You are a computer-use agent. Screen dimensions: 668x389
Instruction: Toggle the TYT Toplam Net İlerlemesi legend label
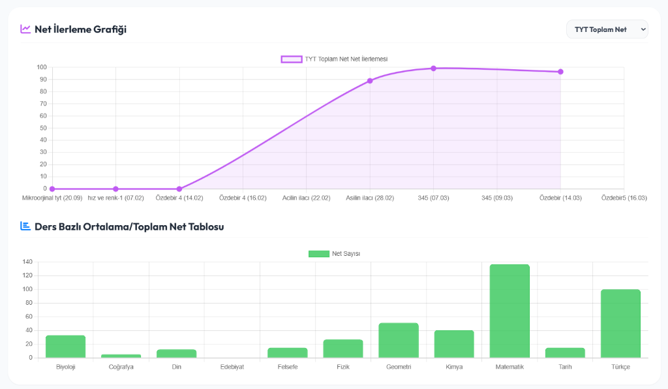click(346, 59)
